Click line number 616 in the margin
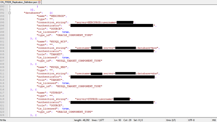The width and height of the screenshot is (217, 122). tap(2, 90)
